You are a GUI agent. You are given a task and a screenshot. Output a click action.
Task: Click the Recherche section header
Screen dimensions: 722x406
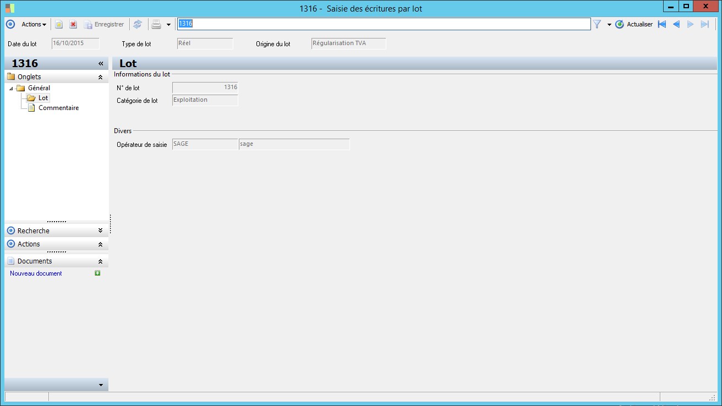pyautogui.click(x=56, y=231)
